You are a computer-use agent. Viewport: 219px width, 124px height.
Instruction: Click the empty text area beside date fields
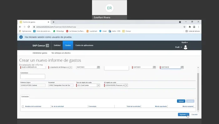[117, 68]
